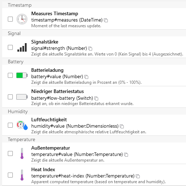Enable the Niedriger Batteriestatus checkbox
This screenshot has width=186, height=186.
click(x=10, y=97)
